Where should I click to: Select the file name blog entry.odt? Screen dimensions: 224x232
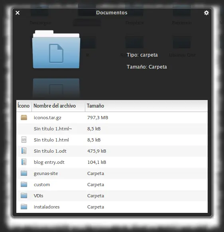point(49,162)
